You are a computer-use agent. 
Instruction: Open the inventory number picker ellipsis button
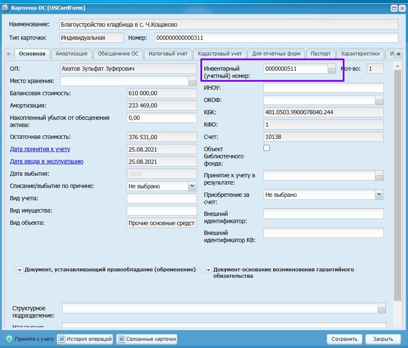pos(332,69)
